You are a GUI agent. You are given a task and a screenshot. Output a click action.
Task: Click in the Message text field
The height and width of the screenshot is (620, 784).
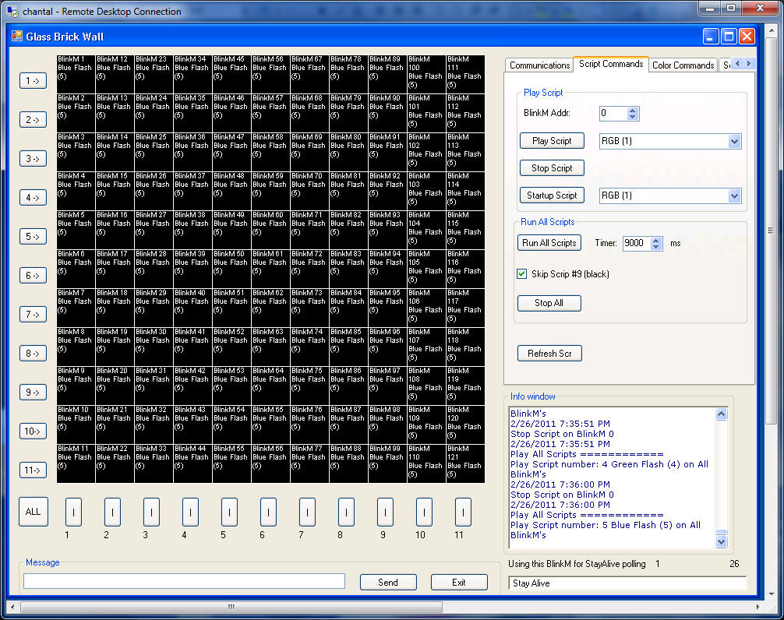[x=184, y=581]
